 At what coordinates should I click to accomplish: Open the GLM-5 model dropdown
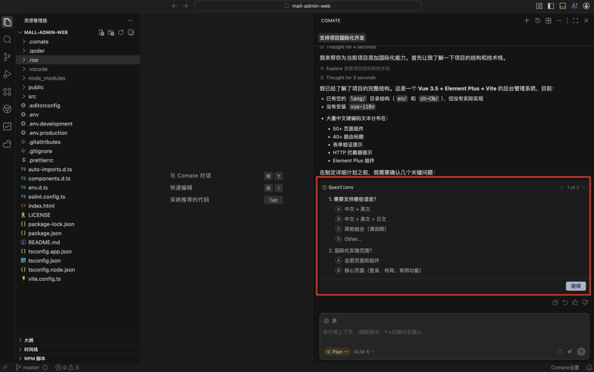pos(364,352)
